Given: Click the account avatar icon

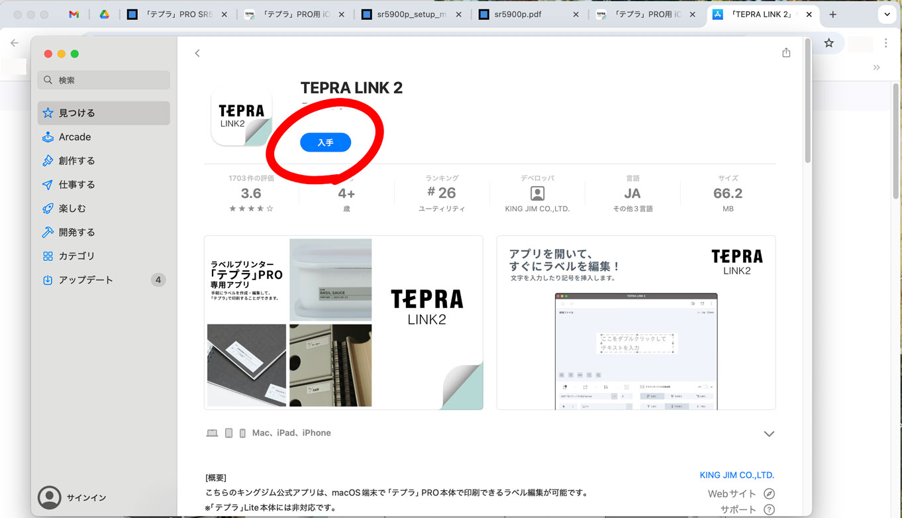Looking at the screenshot, I should tap(49, 497).
